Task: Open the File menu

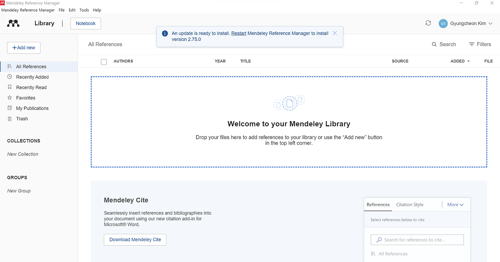Action: [61, 10]
